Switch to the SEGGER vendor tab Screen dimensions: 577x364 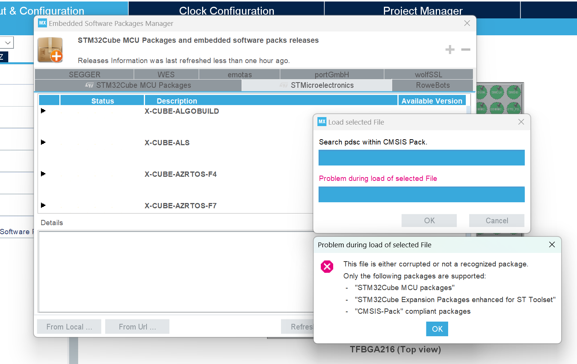[x=85, y=74]
